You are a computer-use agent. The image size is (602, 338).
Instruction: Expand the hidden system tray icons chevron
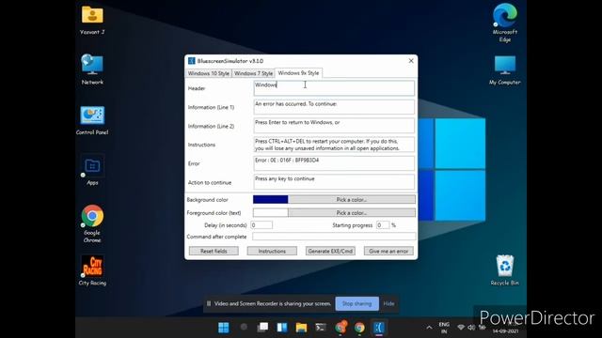pos(429,328)
